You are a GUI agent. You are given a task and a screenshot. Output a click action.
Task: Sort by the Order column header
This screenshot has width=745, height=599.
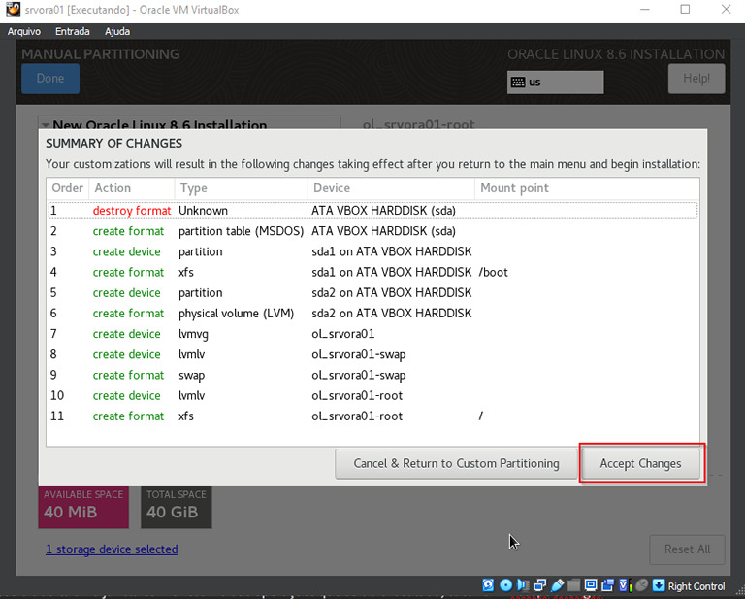click(68, 188)
